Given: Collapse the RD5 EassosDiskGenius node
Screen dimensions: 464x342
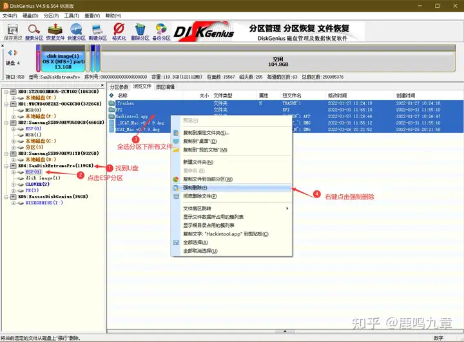Looking at the screenshot, I should pyautogui.click(x=6, y=196).
